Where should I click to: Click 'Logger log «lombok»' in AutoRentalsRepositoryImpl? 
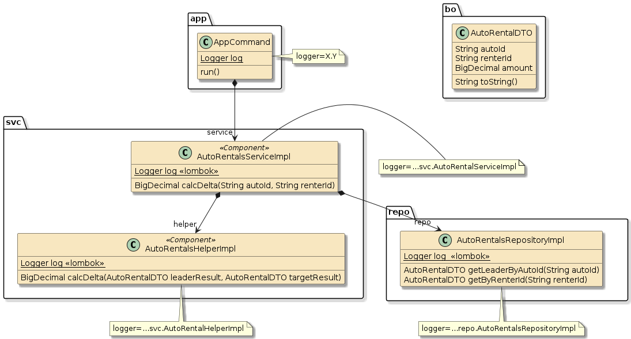click(x=447, y=256)
